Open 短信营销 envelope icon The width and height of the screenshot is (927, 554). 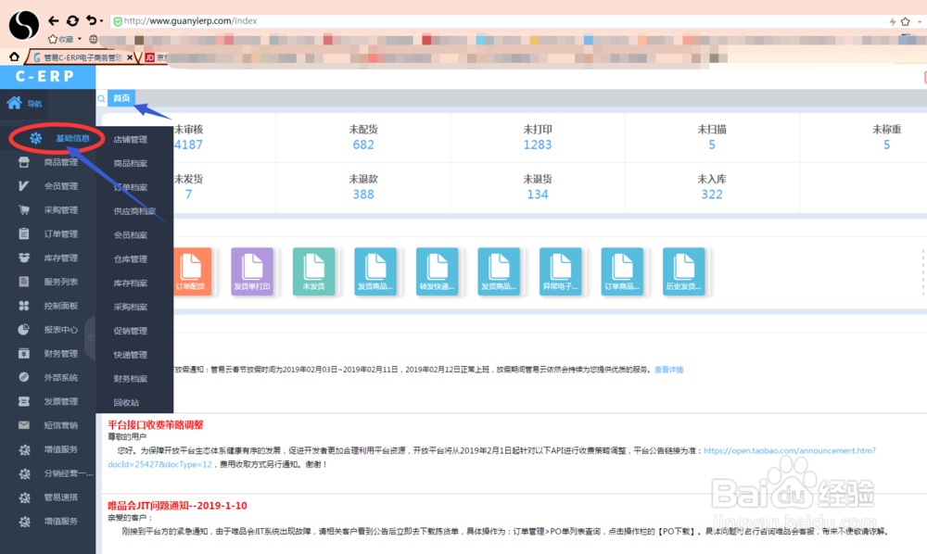tap(24, 425)
